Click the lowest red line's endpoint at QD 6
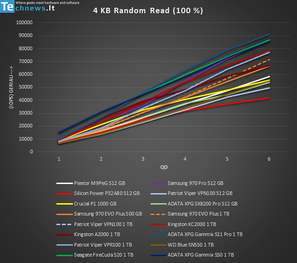Viewport: 297px width, 263px height. [269, 98]
